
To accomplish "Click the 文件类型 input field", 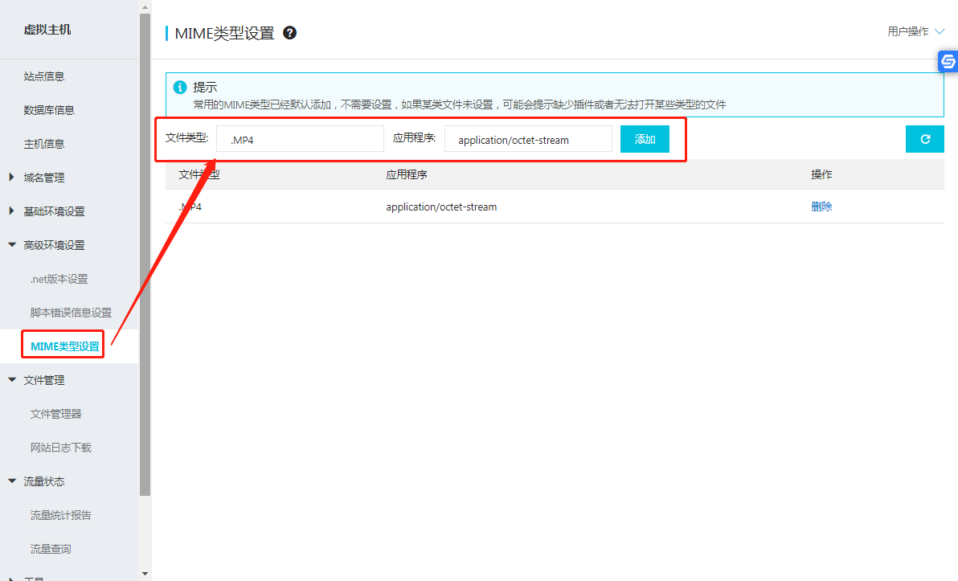I will pos(300,139).
